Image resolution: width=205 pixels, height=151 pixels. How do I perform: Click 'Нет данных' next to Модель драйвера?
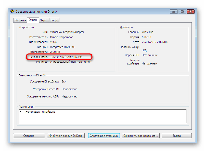click(x=150, y=63)
